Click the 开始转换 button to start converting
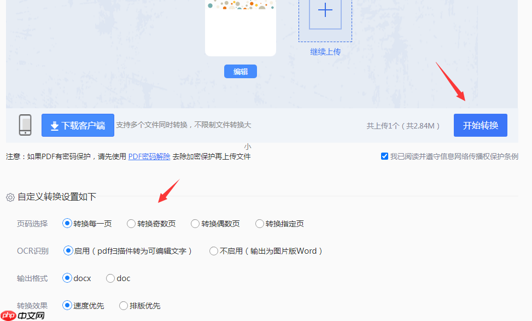Image resolution: width=532 pixels, height=321 pixels. tap(480, 125)
